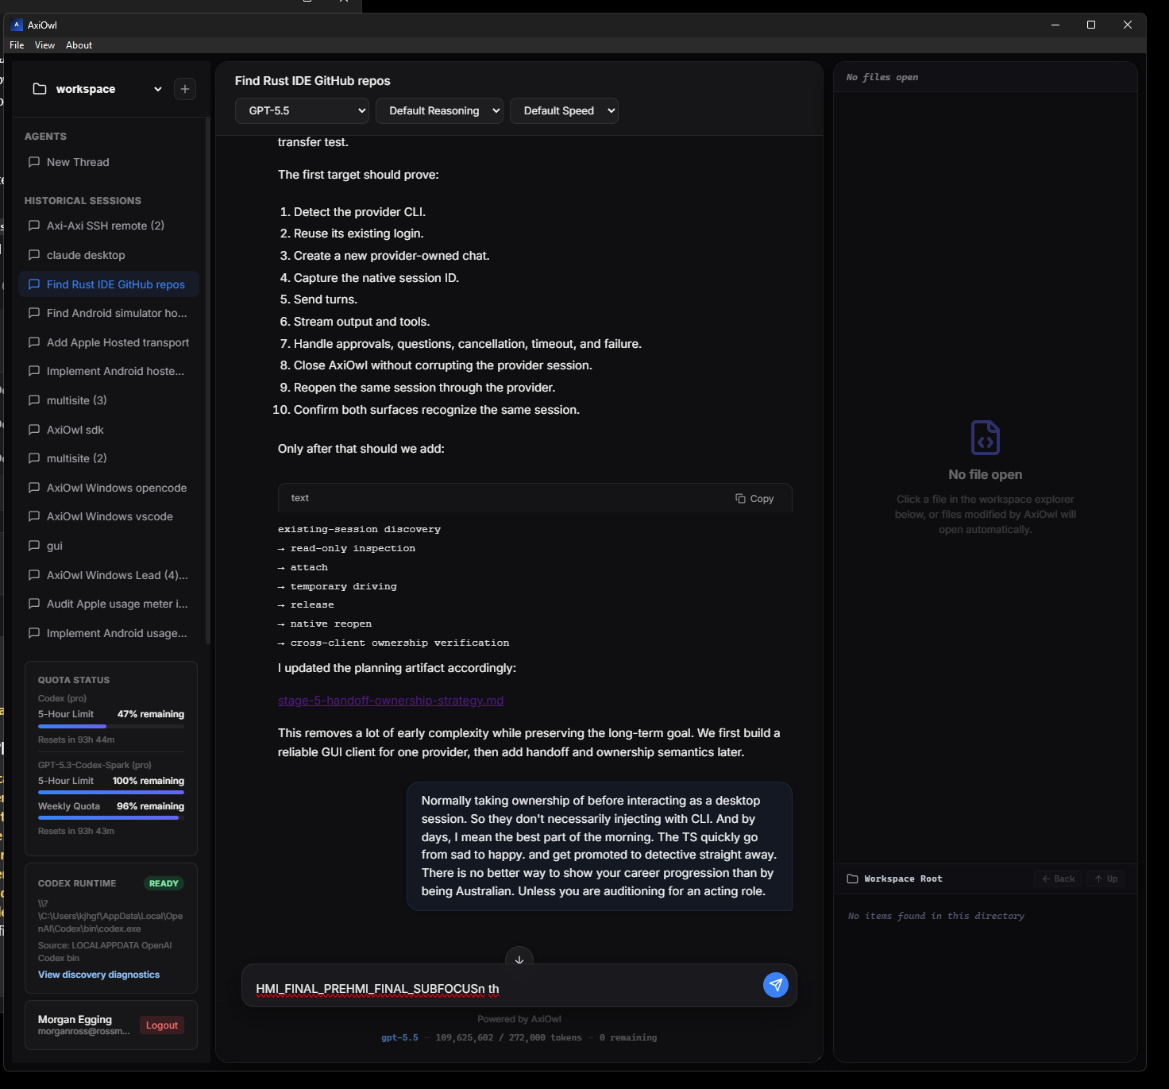
Task: Open the Implement Android hoste... session
Action: click(109, 371)
